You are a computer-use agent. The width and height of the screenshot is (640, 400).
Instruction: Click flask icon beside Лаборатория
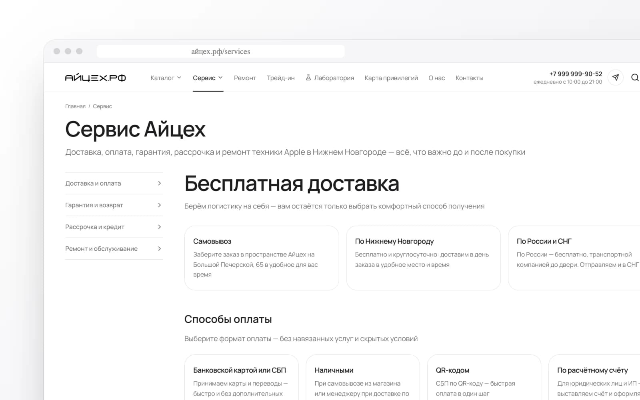click(308, 78)
